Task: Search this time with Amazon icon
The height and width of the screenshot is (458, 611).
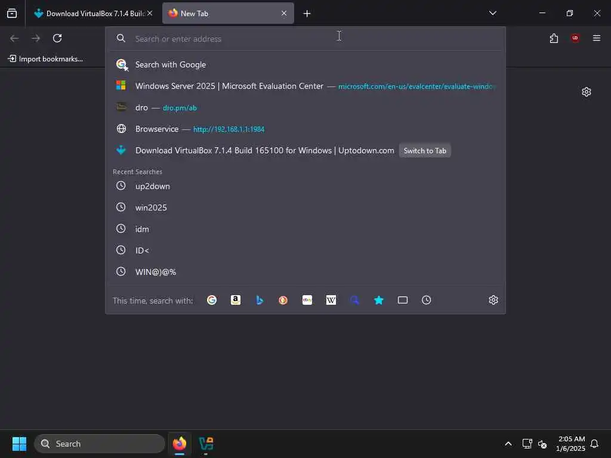Action: pos(235,300)
